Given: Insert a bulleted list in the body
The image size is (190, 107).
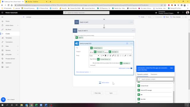Looking at the screenshot, I should (x=115, y=56).
